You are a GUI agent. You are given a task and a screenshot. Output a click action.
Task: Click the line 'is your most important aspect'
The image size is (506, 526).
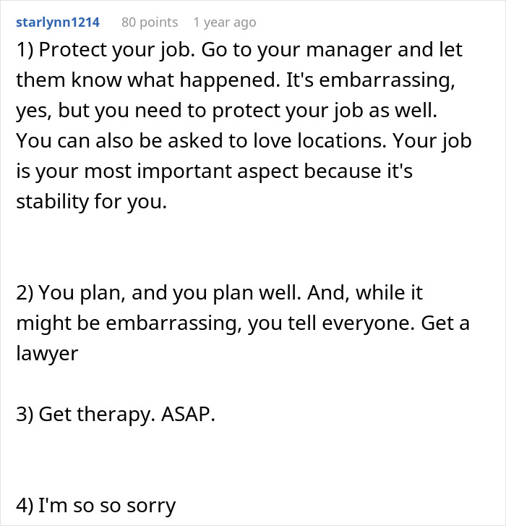(214, 171)
